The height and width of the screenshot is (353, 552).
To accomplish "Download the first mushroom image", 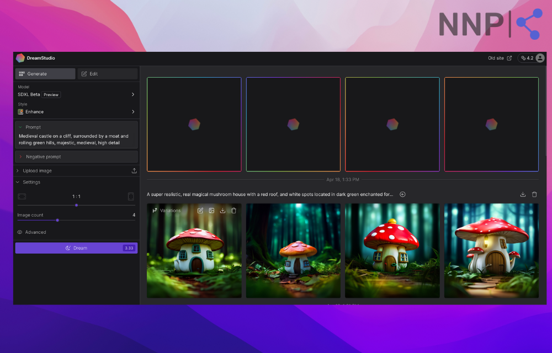I will click(222, 211).
